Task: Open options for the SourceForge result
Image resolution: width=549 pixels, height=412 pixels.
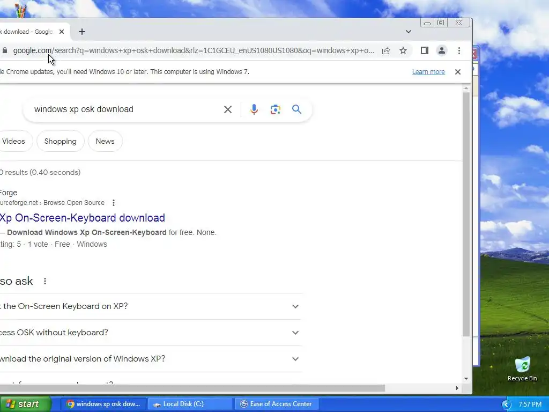Action: (x=114, y=203)
